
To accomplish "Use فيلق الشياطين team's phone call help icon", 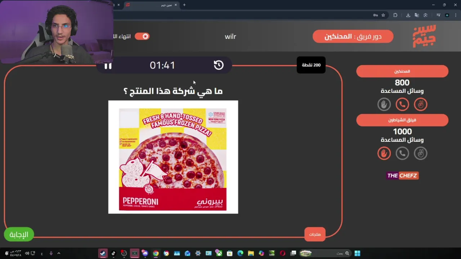I will (402, 153).
